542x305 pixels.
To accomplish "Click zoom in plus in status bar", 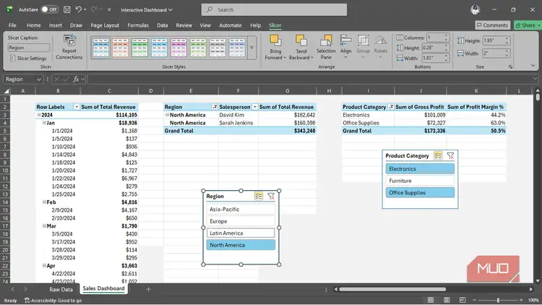I will tap(521, 300).
